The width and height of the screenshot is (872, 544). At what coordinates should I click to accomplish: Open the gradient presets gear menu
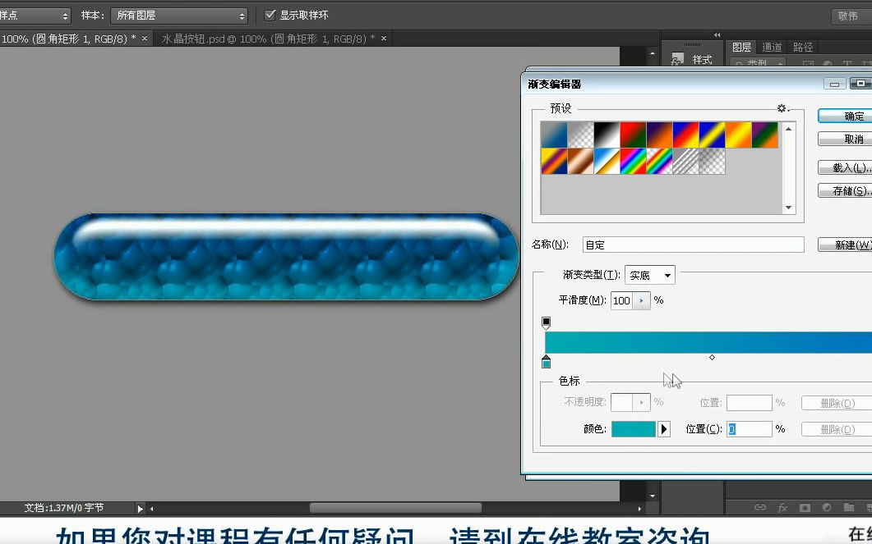click(x=782, y=107)
